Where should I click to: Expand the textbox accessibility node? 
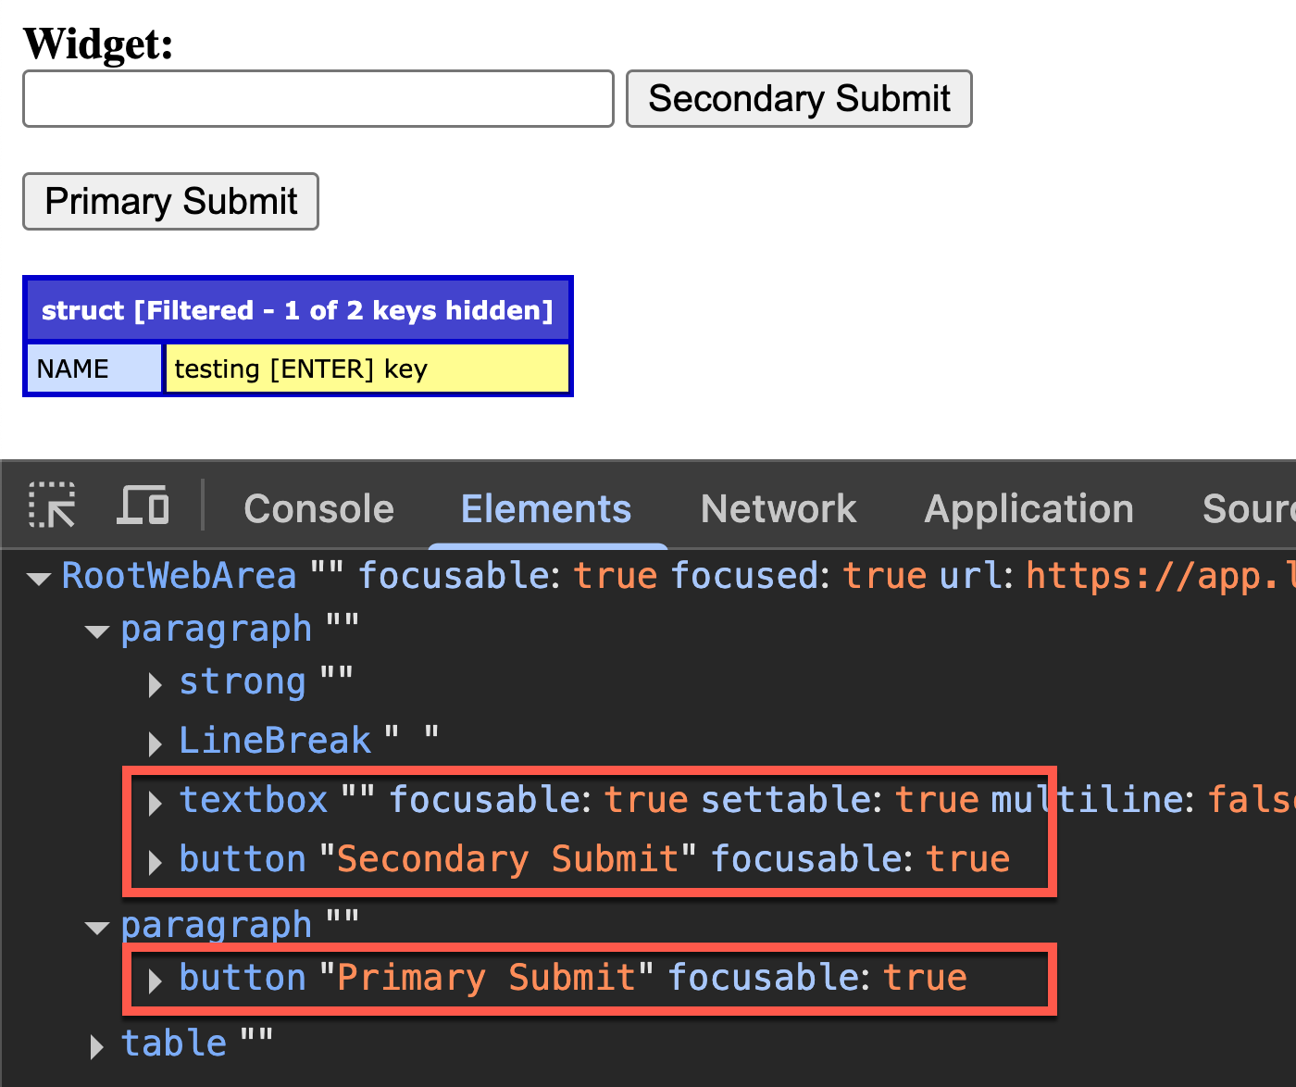click(154, 804)
